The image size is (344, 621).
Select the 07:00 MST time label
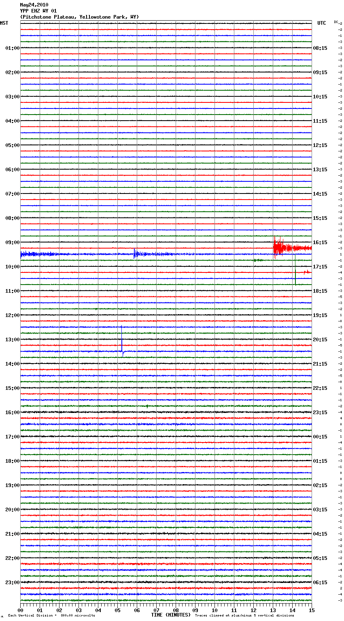tap(13, 194)
